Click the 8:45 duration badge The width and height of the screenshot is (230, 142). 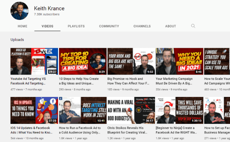click(199, 72)
